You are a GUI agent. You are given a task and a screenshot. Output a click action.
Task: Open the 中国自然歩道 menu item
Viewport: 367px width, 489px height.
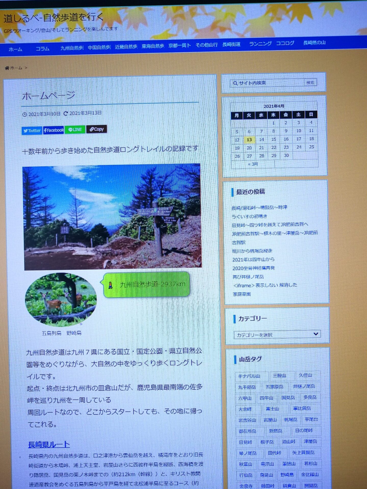point(99,47)
